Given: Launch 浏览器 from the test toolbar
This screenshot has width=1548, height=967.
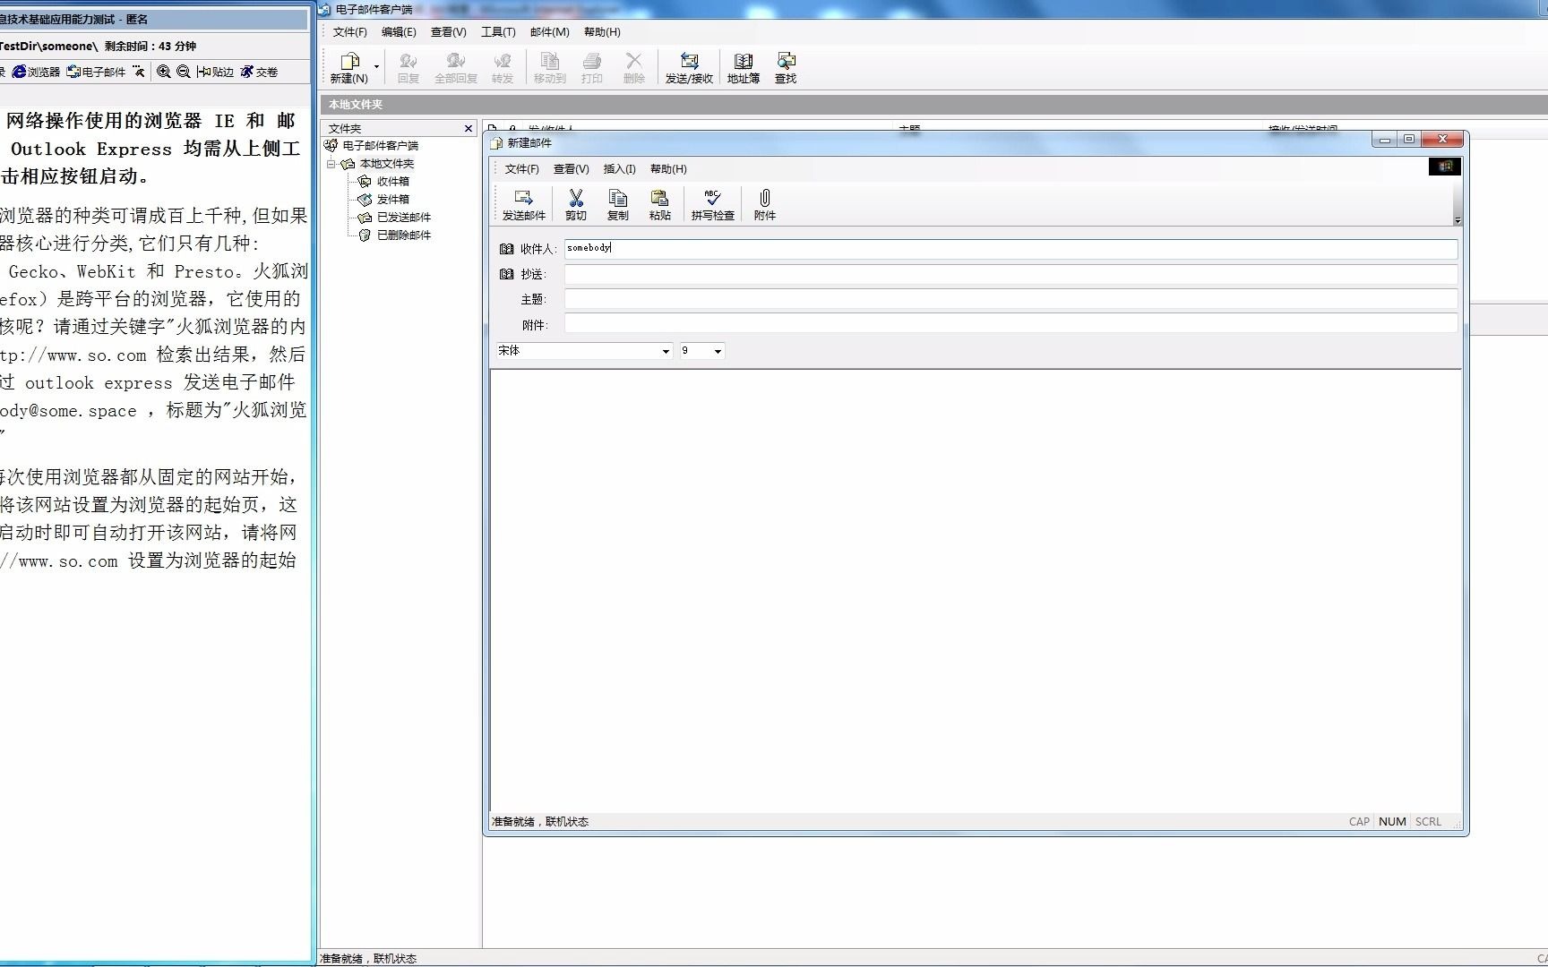Looking at the screenshot, I should point(36,72).
